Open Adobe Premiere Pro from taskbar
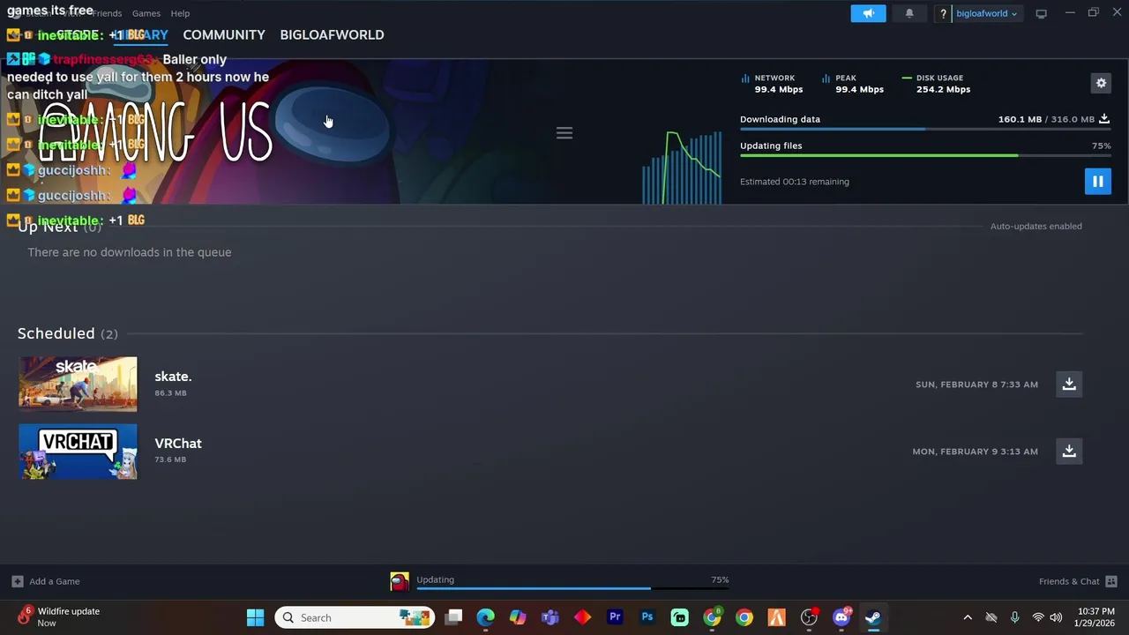Viewport: 1129px width, 635px height. point(615,617)
